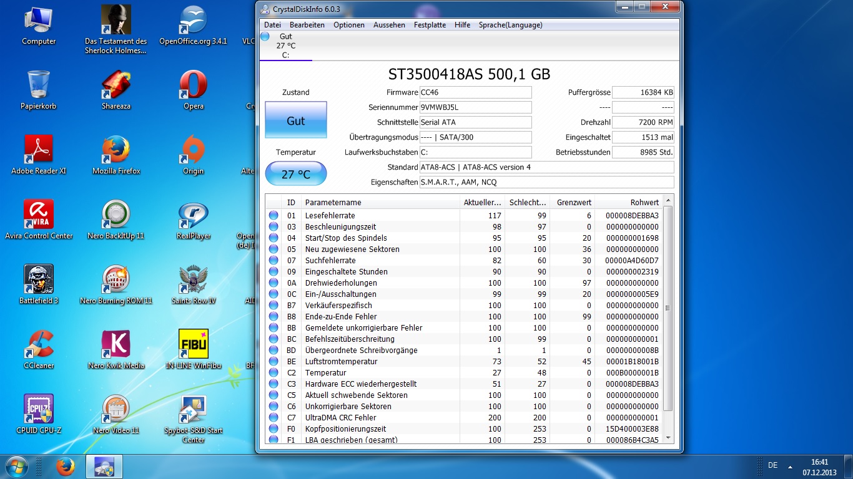Open the Computer desktop icon
Image resolution: width=853 pixels, height=479 pixels.
39,25
